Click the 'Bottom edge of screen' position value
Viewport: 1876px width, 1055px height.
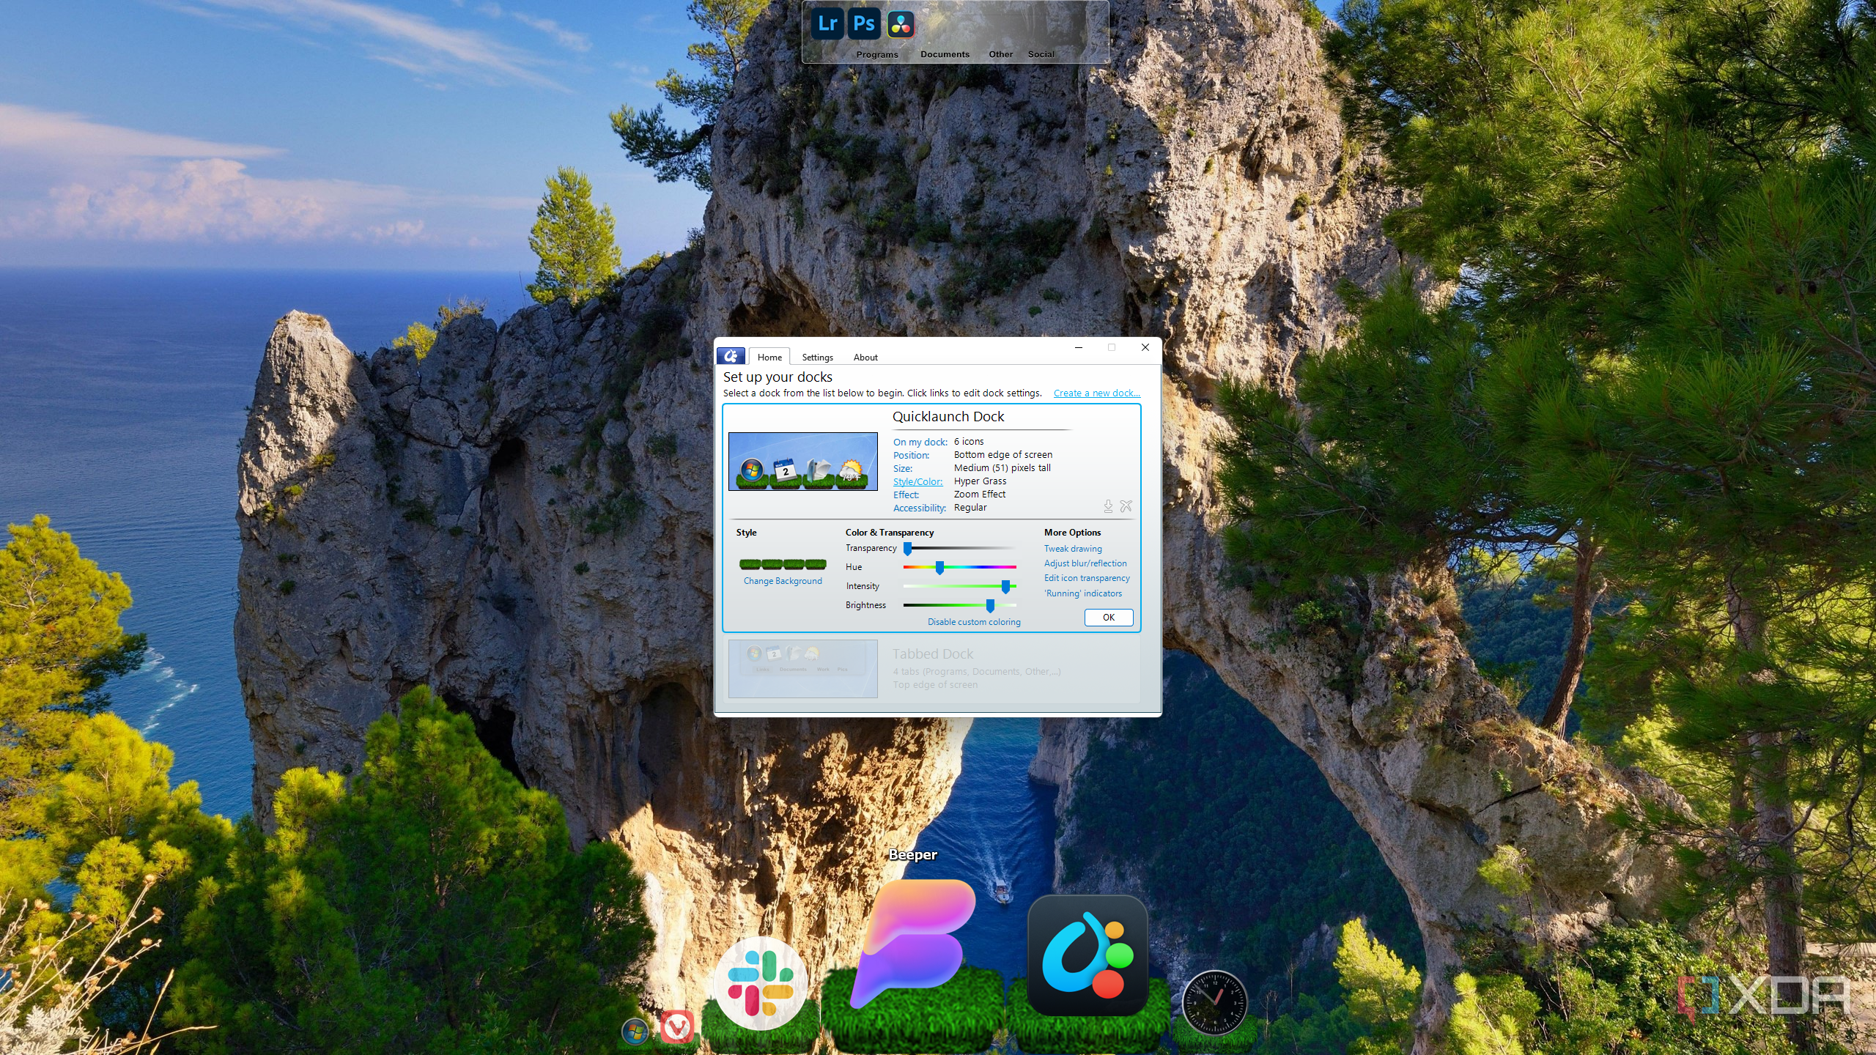1003,455
